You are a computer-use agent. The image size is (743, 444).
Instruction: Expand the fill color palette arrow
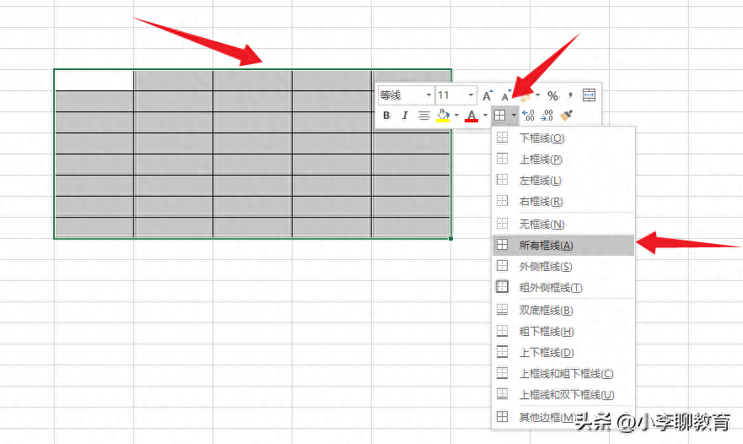coord(457,116)
